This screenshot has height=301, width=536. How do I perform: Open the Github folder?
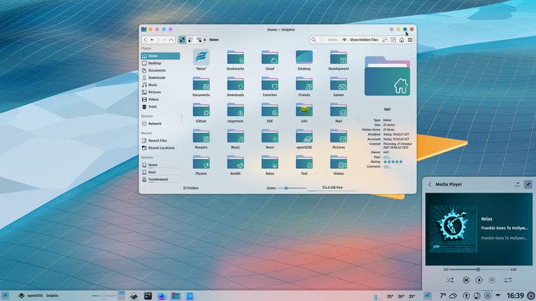[x=201, y=113]
